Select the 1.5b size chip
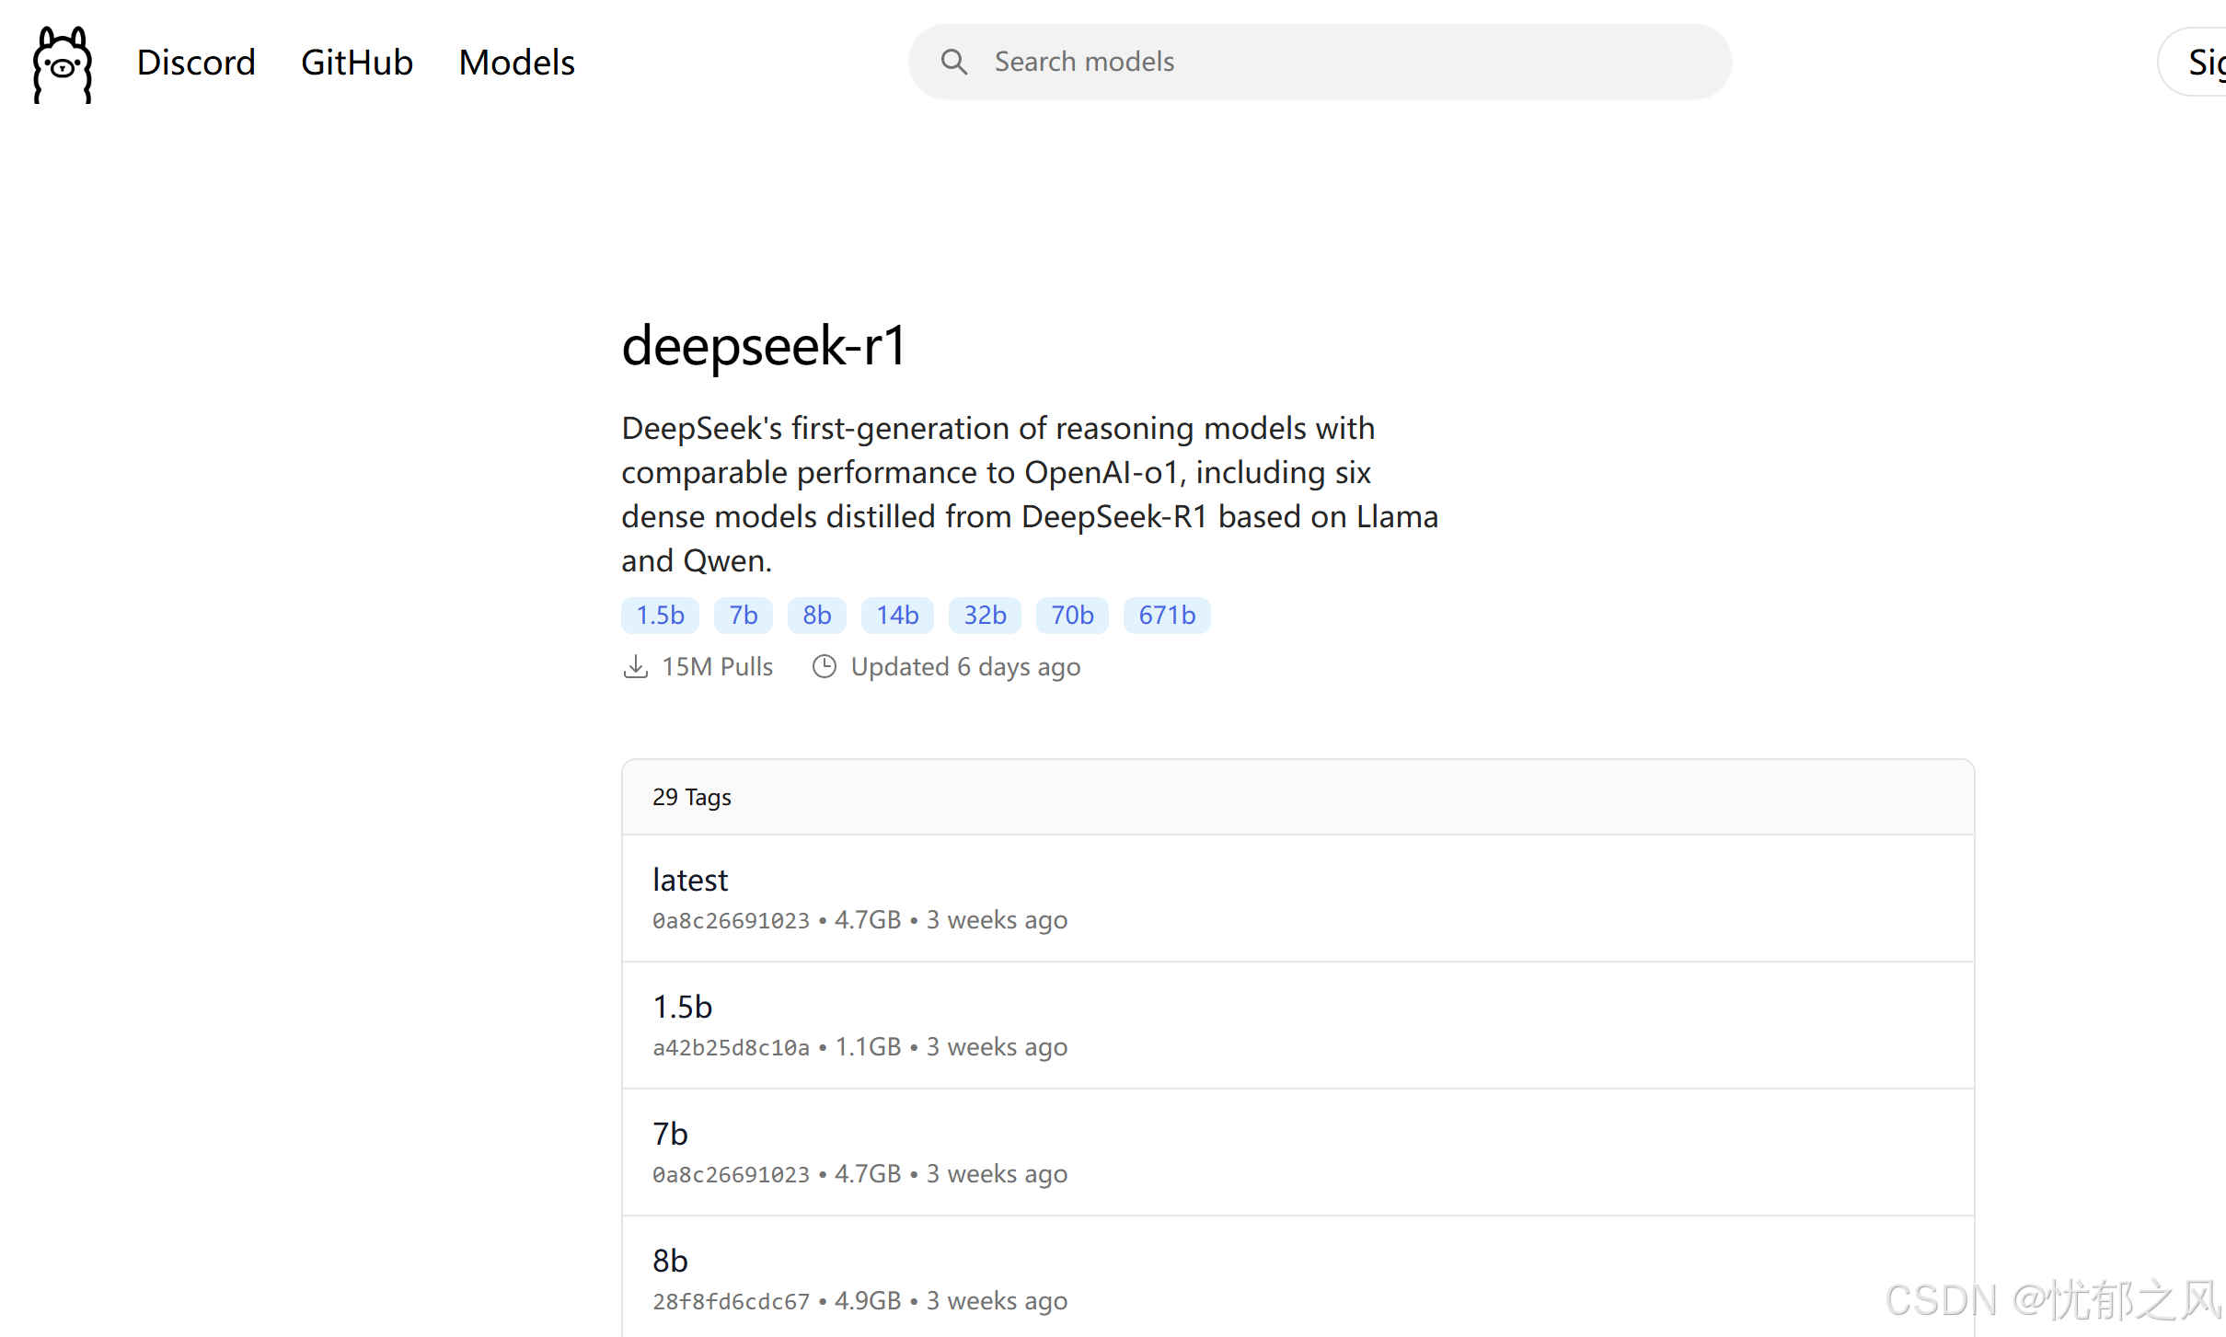 point(659,615)
